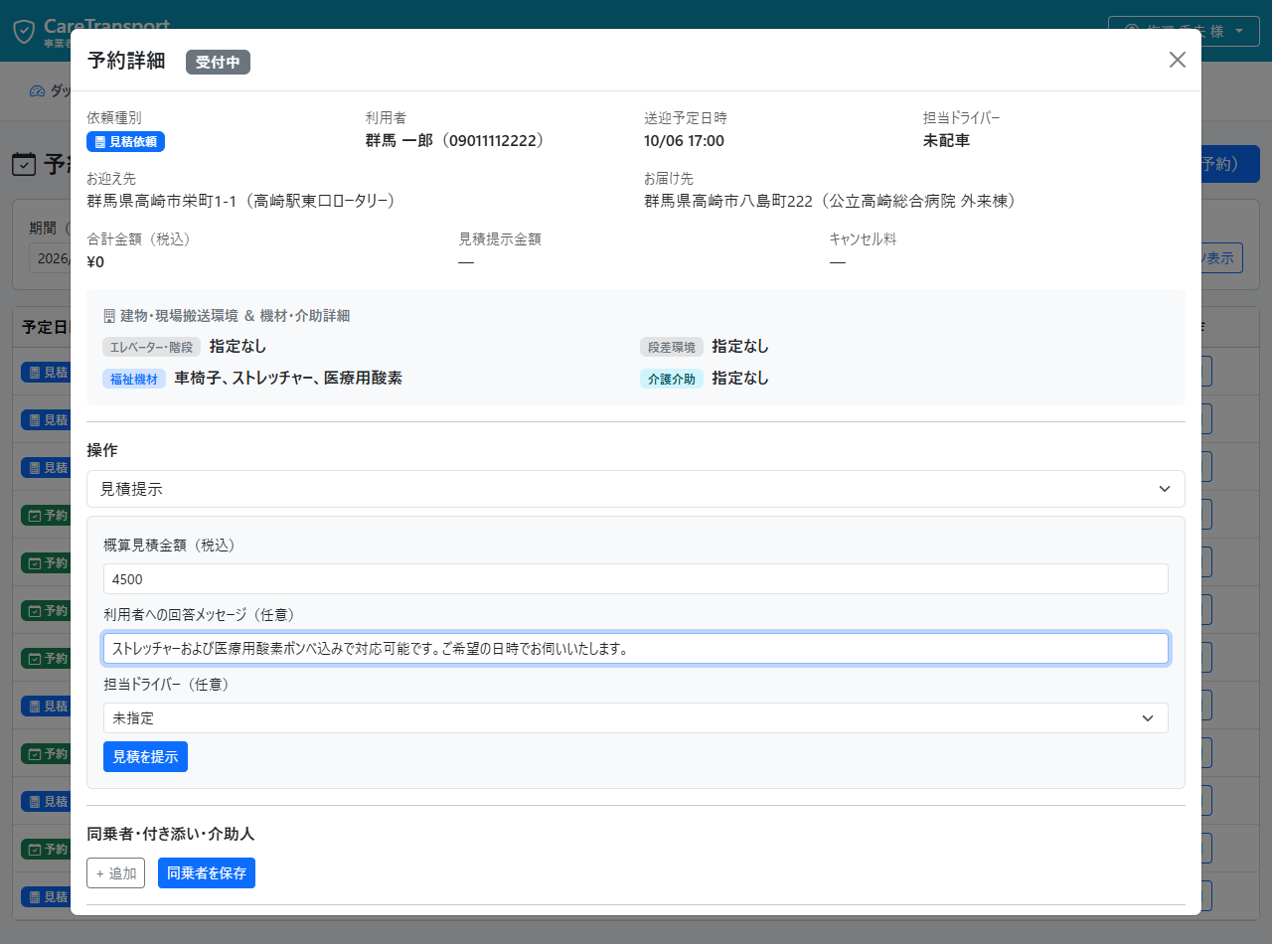
Task: Click the エレベーター・階段 tag
Action: tap(152, 347)
